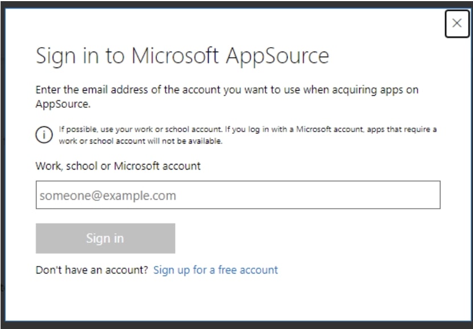Click the Enter the email address instruction line

click(x=227, y=90)
